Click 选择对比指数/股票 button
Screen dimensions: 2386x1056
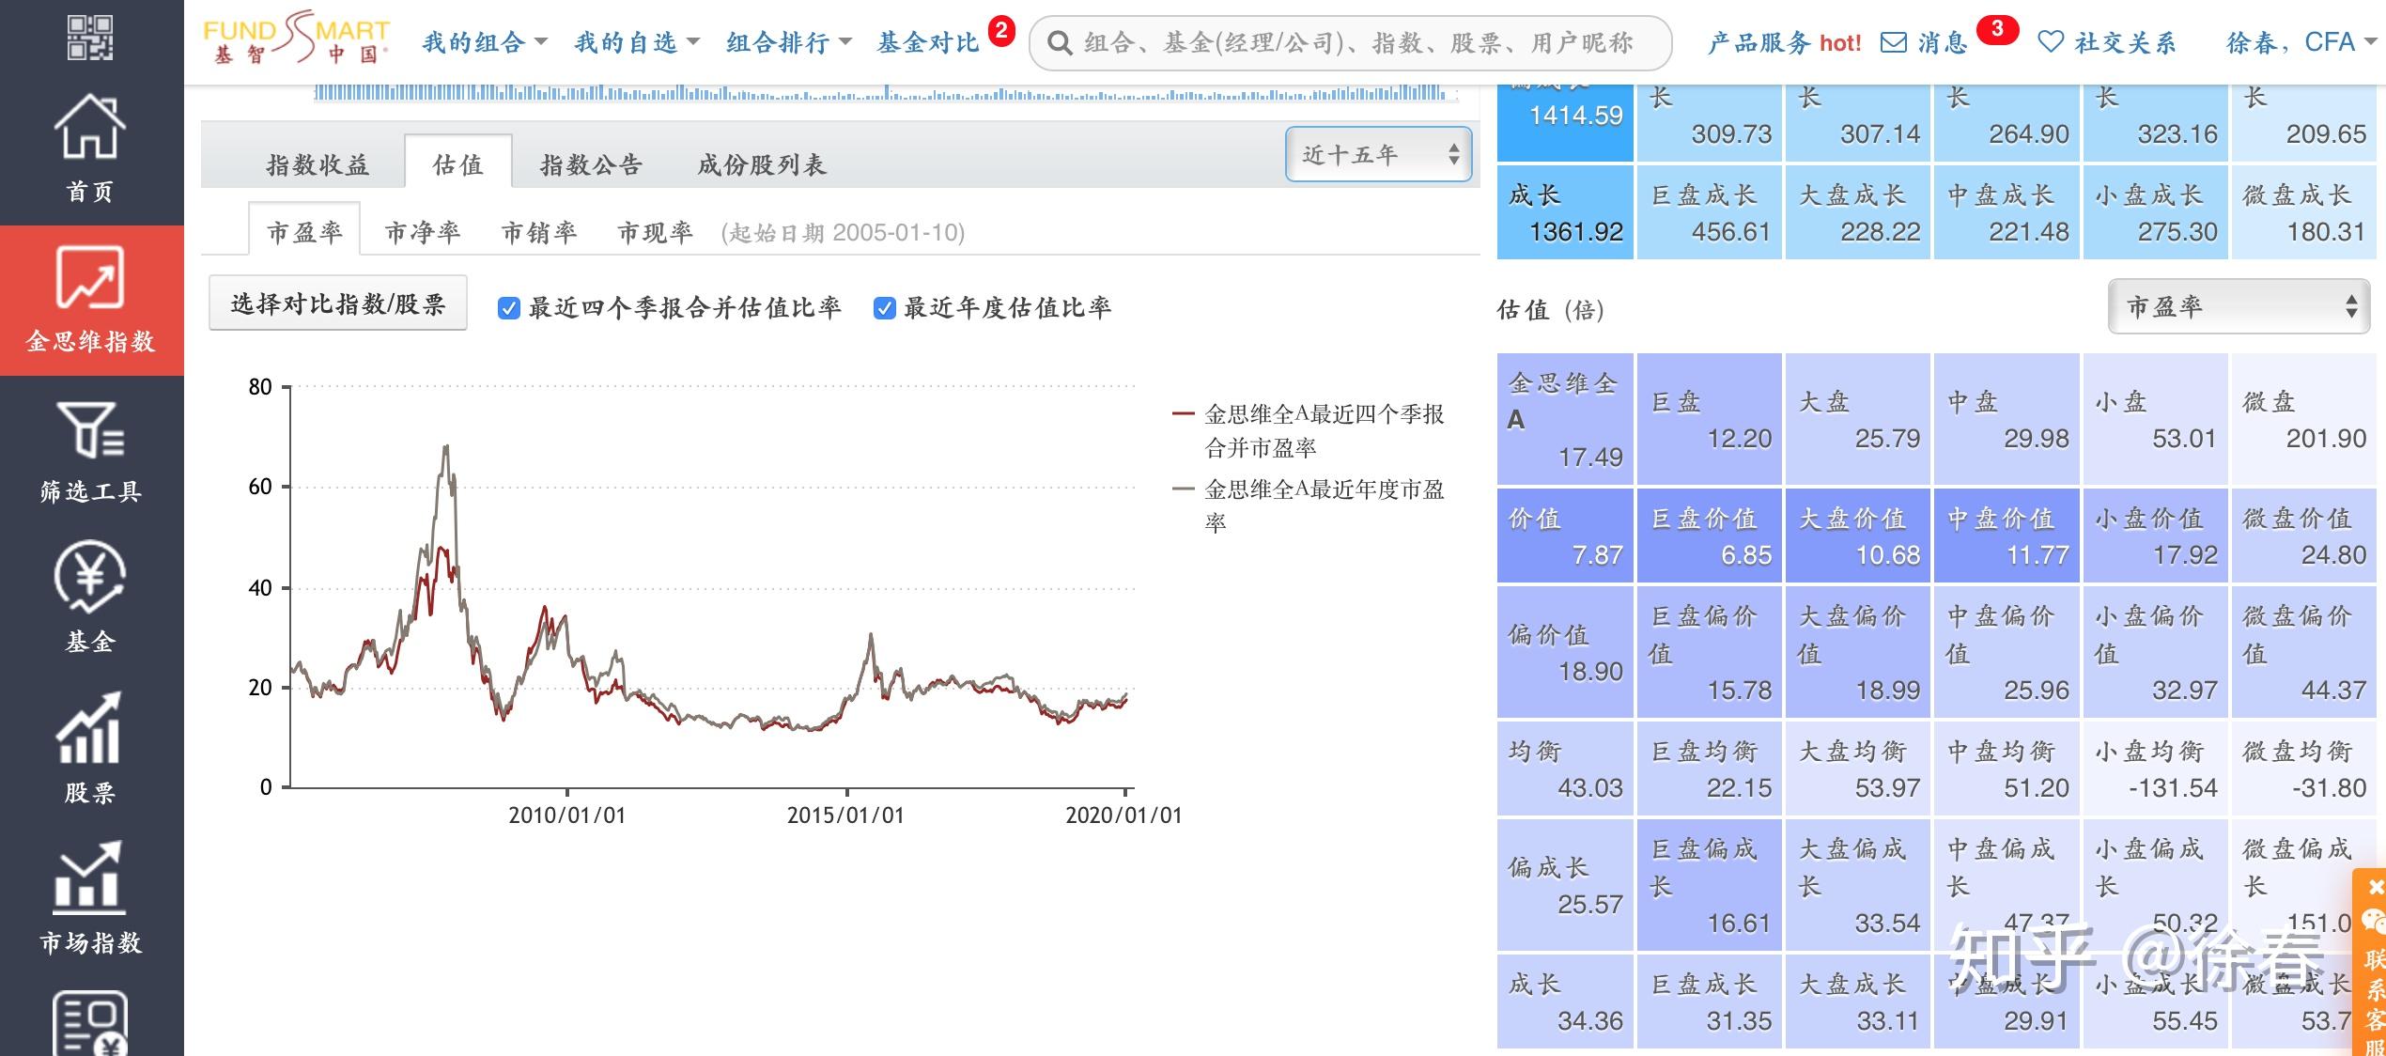point(338,303)
